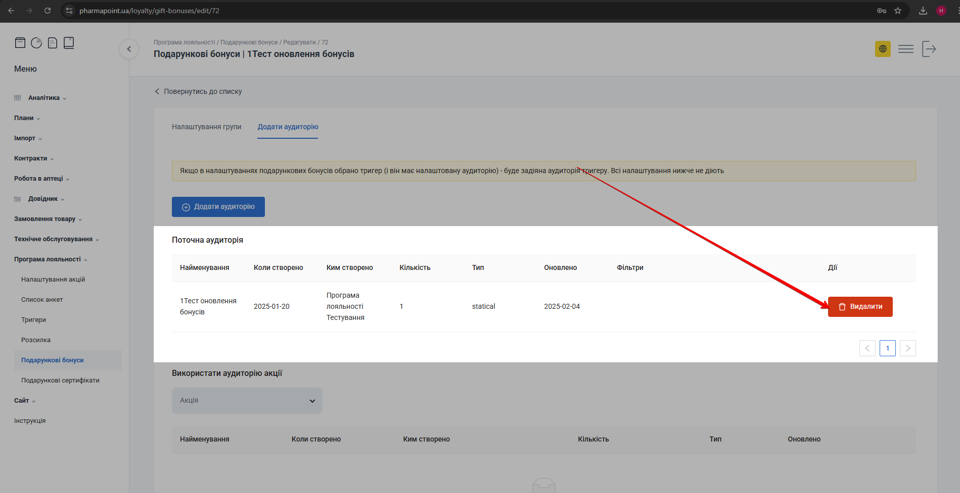
Task: Open Тригери menu item
Action: click(33, 320)
